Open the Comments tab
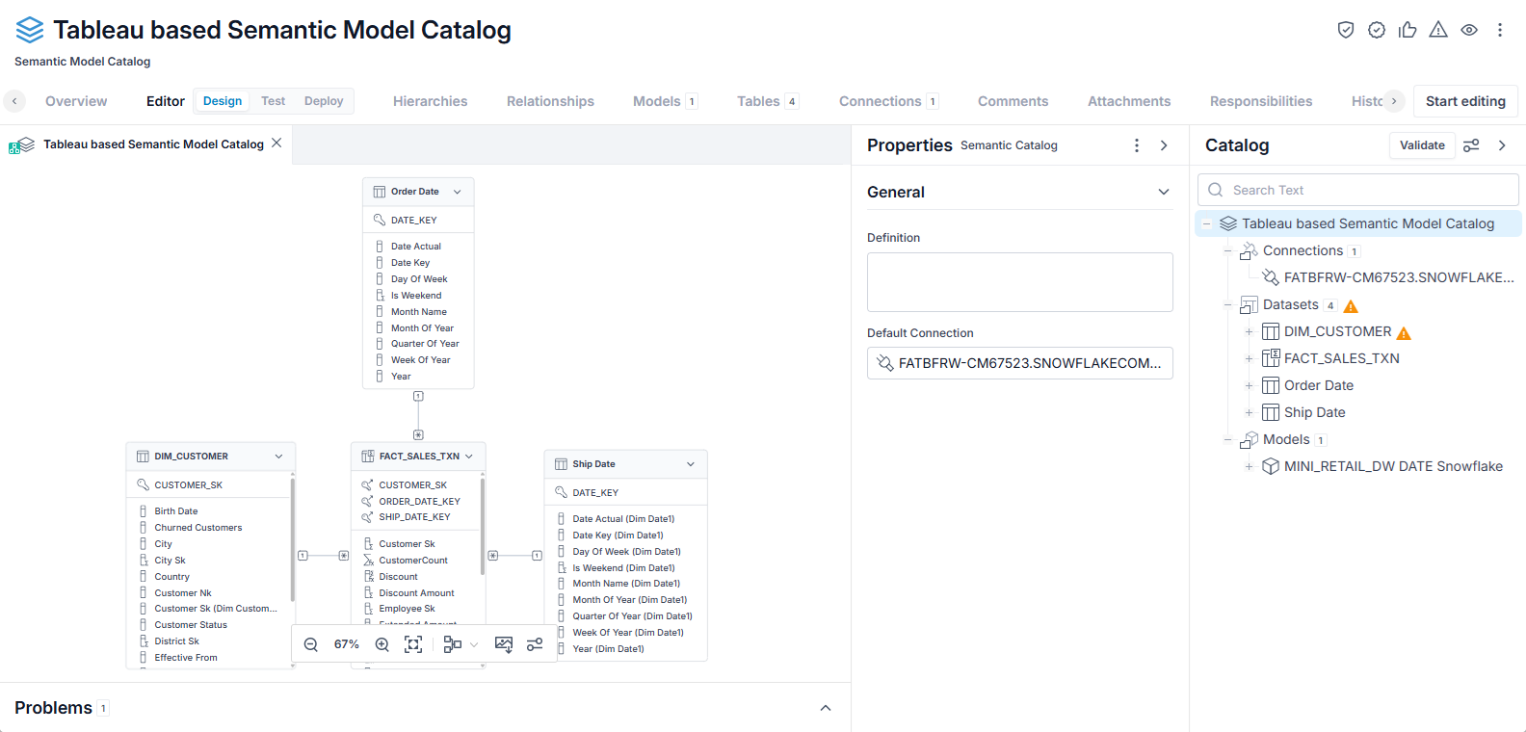1526x732 pixels. pyautogui.click(x=1013, y=101)
